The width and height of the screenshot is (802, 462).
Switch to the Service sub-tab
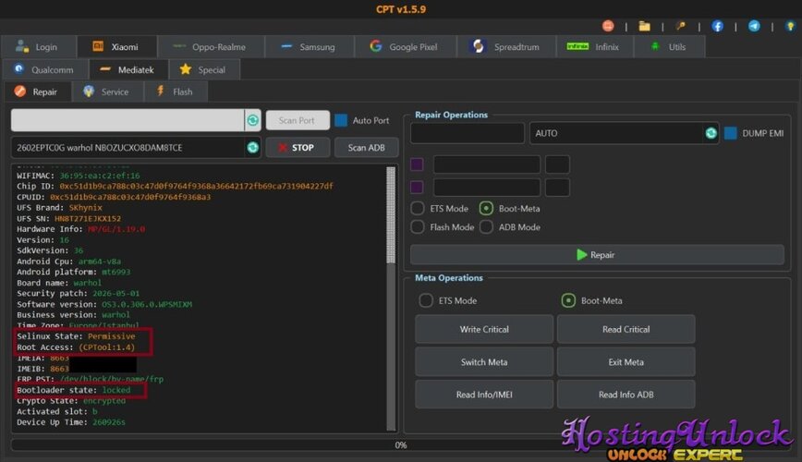point(108,91)
